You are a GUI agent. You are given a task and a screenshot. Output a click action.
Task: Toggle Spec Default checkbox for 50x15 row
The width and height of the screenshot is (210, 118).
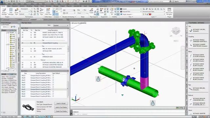53,87
